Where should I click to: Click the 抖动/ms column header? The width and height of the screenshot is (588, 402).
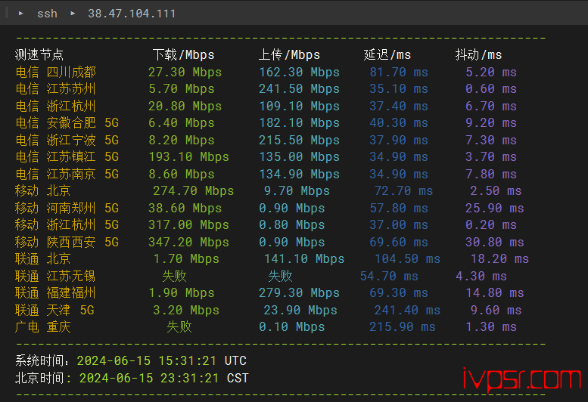click(x=478, y=54)
